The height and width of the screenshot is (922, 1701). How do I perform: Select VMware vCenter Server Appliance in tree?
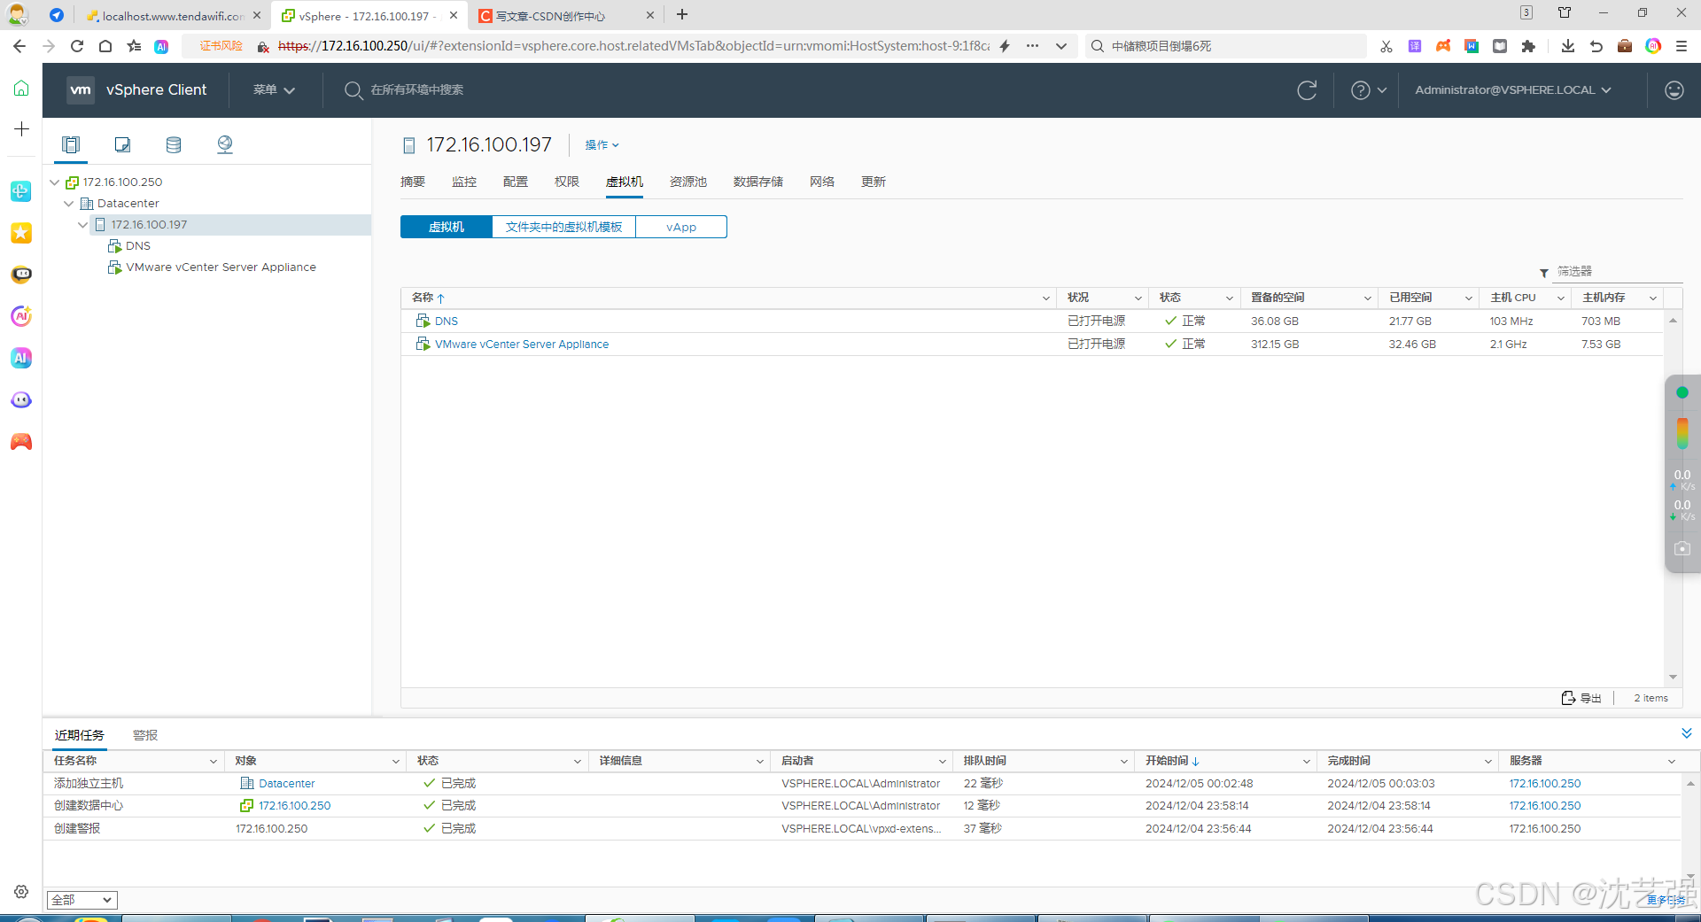221,267
